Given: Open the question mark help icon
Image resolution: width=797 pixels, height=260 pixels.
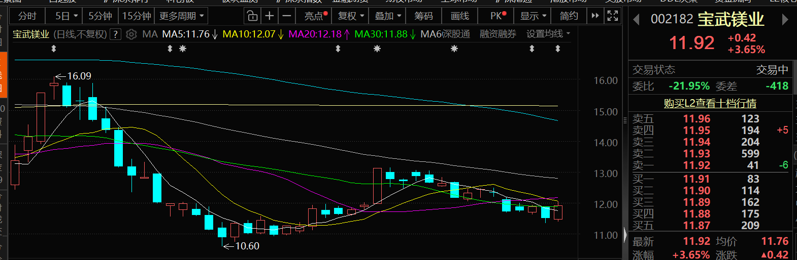Looking at the screenshot, I should coord(116,34).
